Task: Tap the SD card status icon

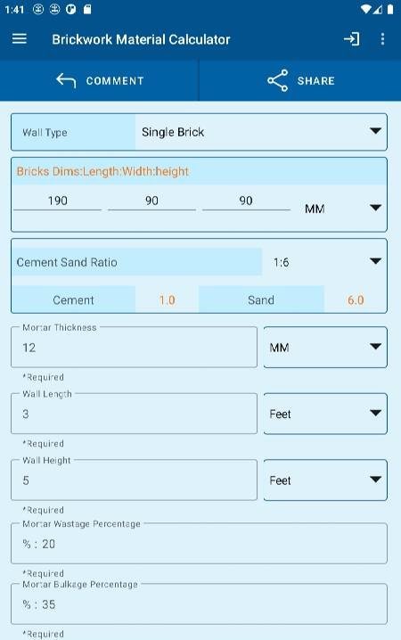Action: click(87, 10)
